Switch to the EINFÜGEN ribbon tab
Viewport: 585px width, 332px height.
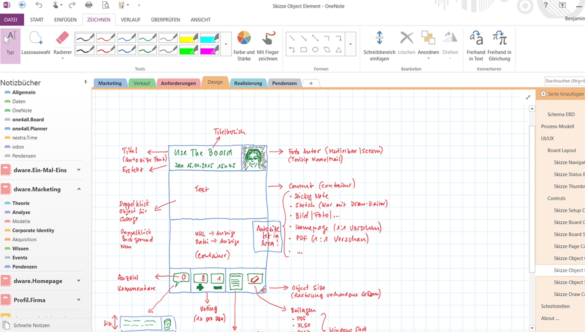(65, 20)
